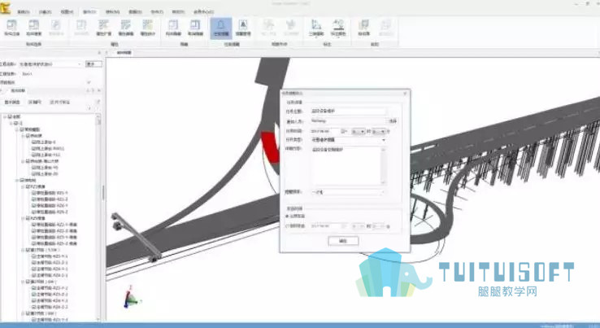Click the scrollbar of the left tree panel

click(98, 216)
